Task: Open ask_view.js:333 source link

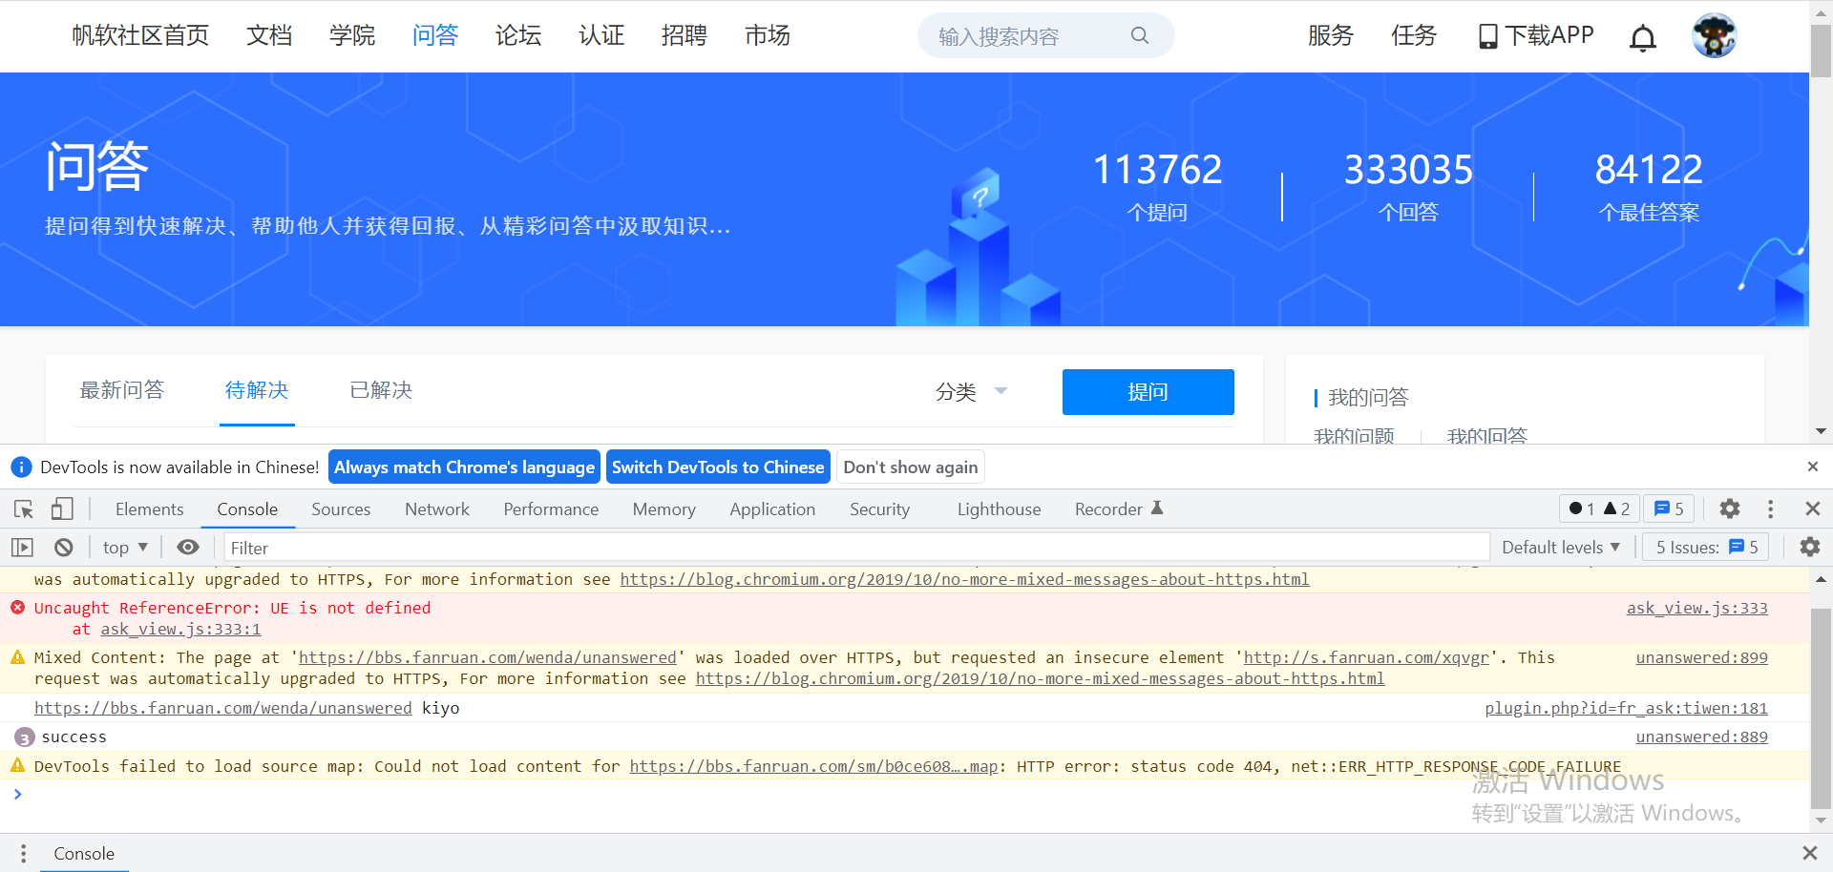Action: 1697,608
